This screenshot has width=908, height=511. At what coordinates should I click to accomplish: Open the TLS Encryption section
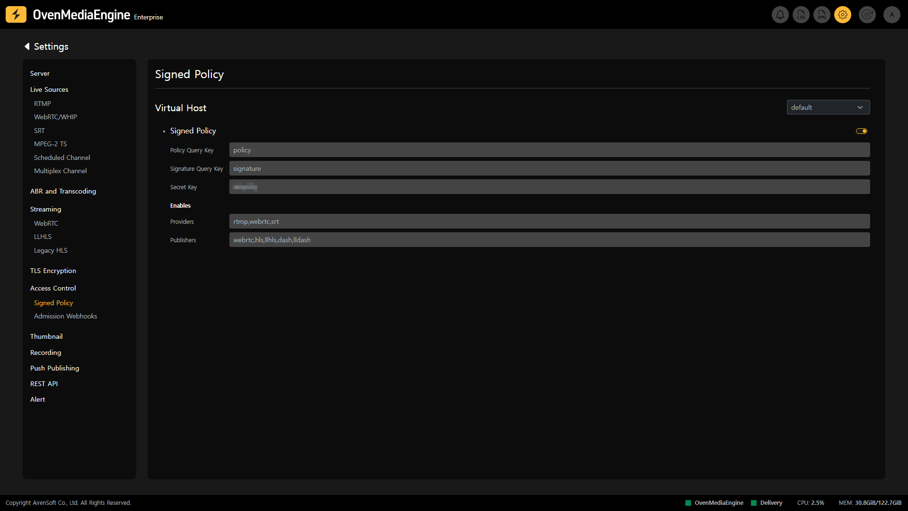point(53,271)
